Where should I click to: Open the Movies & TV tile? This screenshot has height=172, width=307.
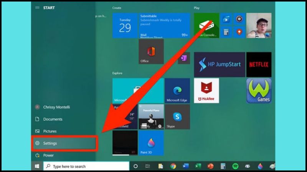pos(226,19)
